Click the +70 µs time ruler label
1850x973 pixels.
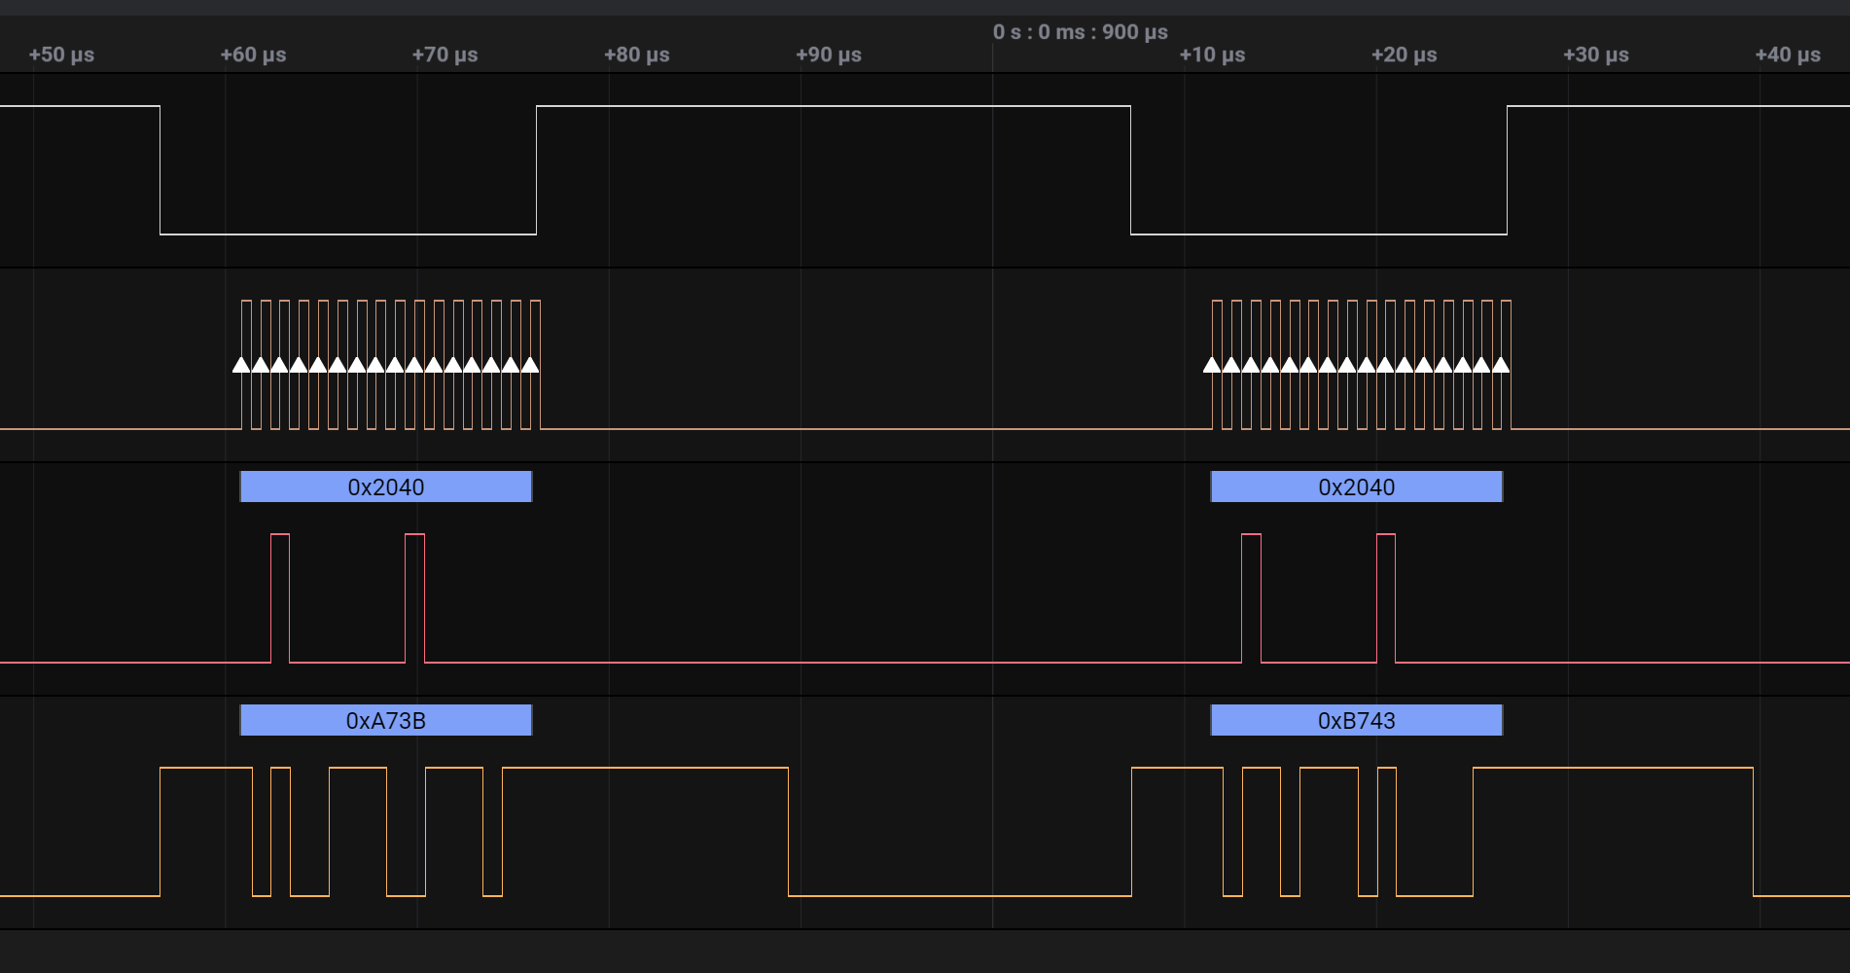445,54
